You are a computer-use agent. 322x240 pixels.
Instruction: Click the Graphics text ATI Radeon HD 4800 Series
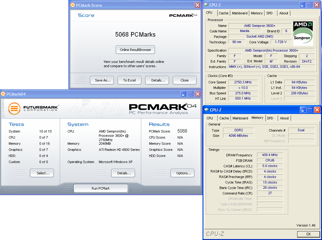119,150
